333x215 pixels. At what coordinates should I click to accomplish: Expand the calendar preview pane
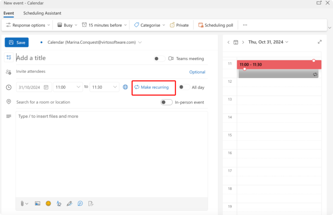point(320,42)
